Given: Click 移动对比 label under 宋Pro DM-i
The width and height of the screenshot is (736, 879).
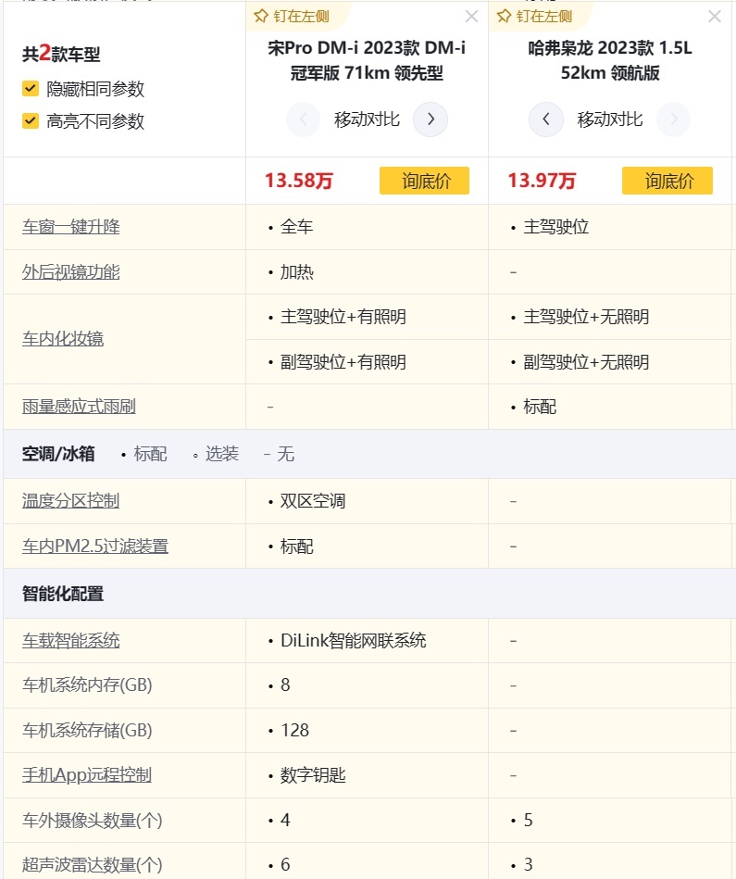Looking at the screenshot, I should (367, 119).
